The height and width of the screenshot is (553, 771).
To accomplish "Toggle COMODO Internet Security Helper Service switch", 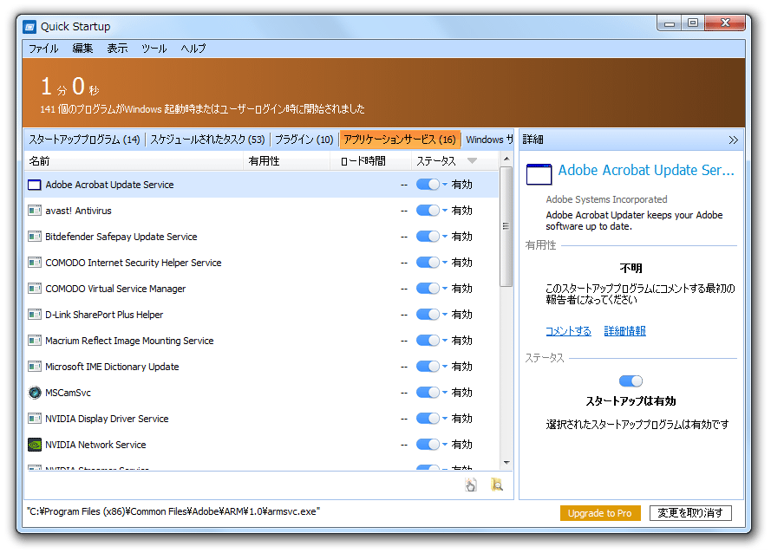I will point(428,263).
